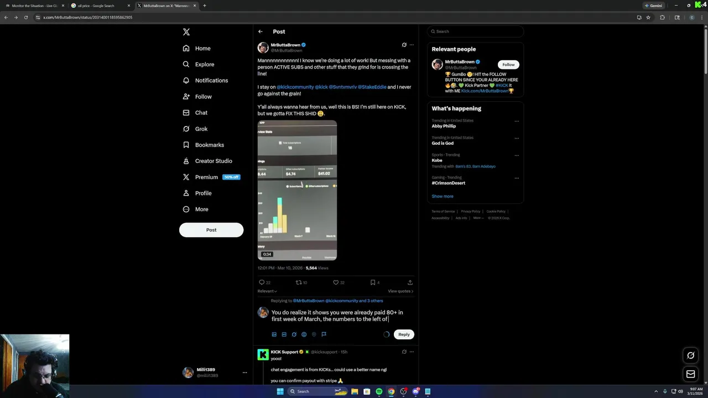Open KICK Support avatar on the reply
708x398 pixels.
tap(263, 354)
